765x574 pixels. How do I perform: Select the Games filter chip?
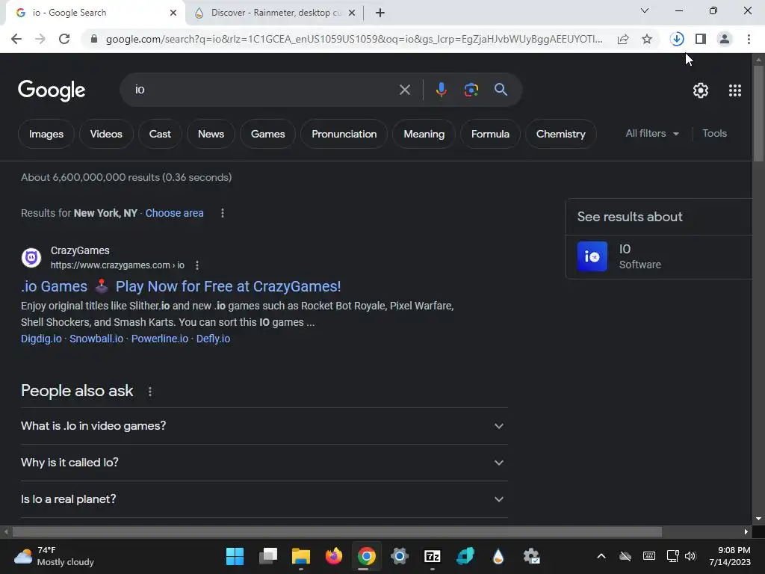268,134
